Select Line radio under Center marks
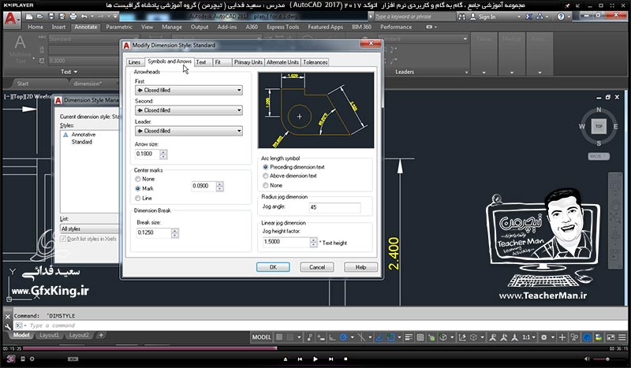The height and width of the screenshot is (368, 631). [138, 198]
